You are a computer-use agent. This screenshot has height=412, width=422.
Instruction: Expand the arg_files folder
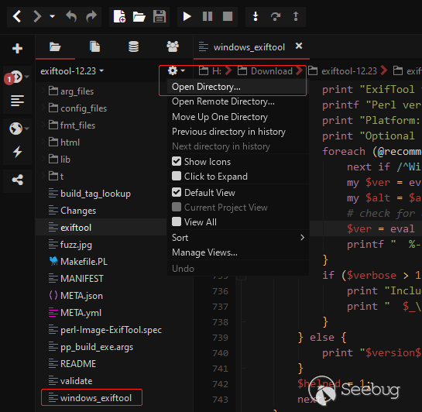[x=43, y=91]
